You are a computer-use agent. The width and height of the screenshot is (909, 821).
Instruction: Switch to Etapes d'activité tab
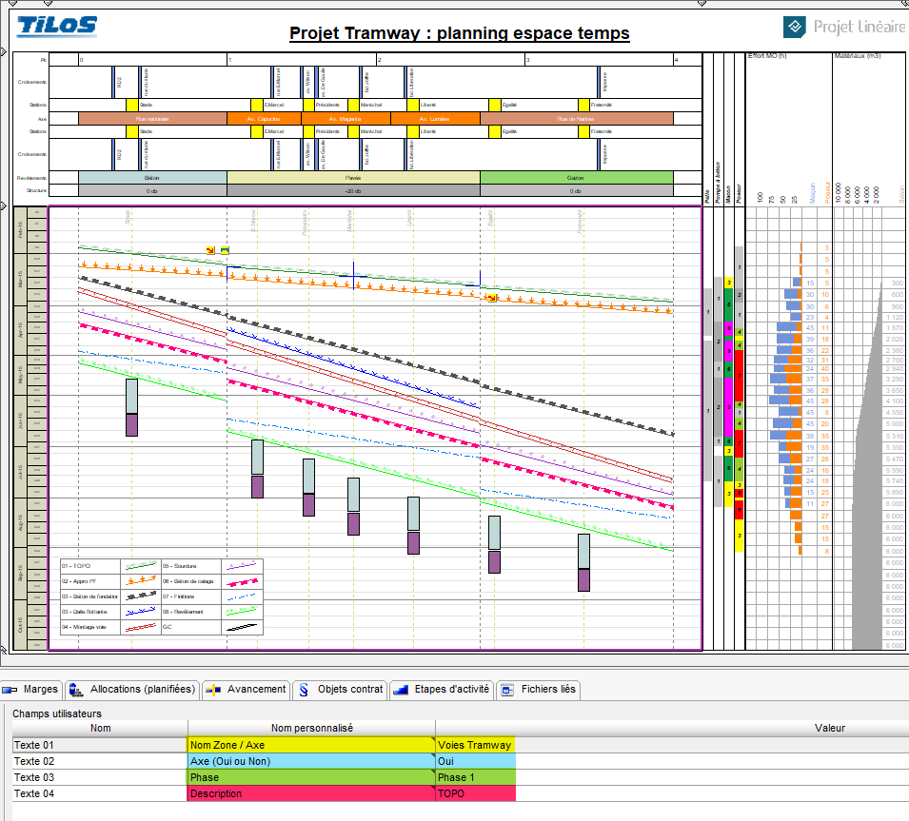tap(442, 690)
